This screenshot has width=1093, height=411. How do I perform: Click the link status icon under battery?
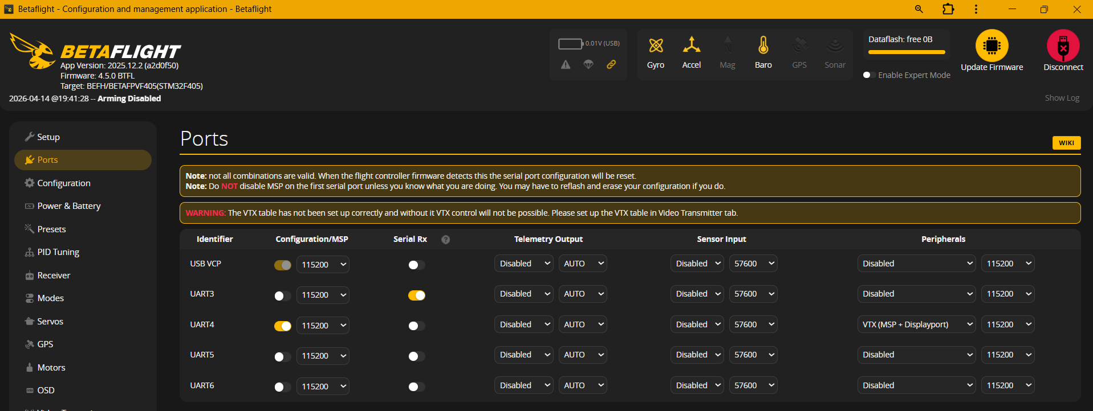611,64
